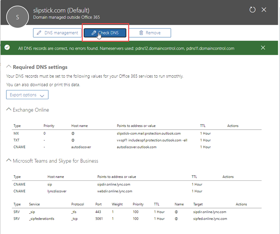280x234 pixels.
Task: Run Check DNS
Action: (x=105, y=33)
